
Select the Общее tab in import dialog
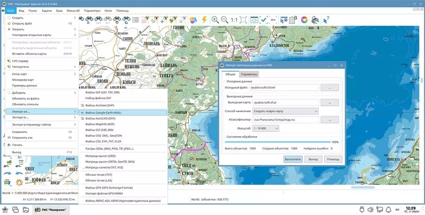coord(231,74)
